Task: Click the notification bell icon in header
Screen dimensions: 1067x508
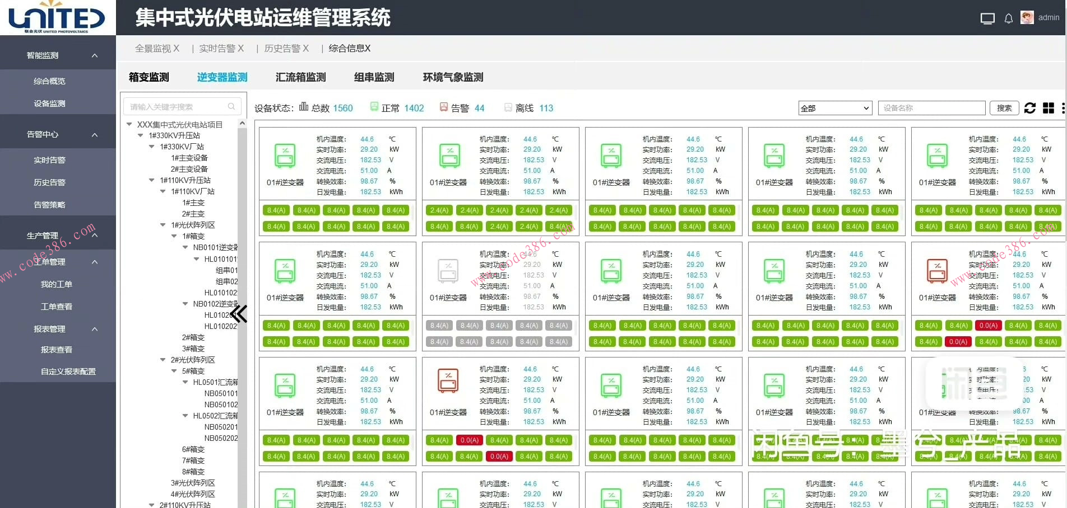Action: click(x=1008, y=18)
